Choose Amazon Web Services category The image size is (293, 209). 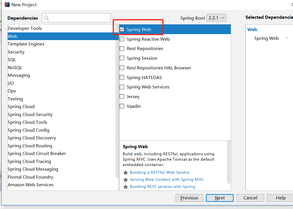(x=61, y=185)
